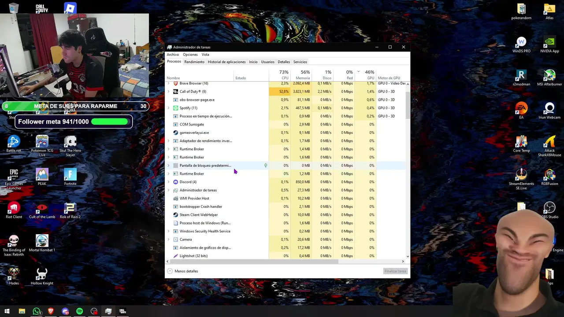Sort processes by Nombre column header
This screenshot has height=317, width=564.
[x=200, y=74]
